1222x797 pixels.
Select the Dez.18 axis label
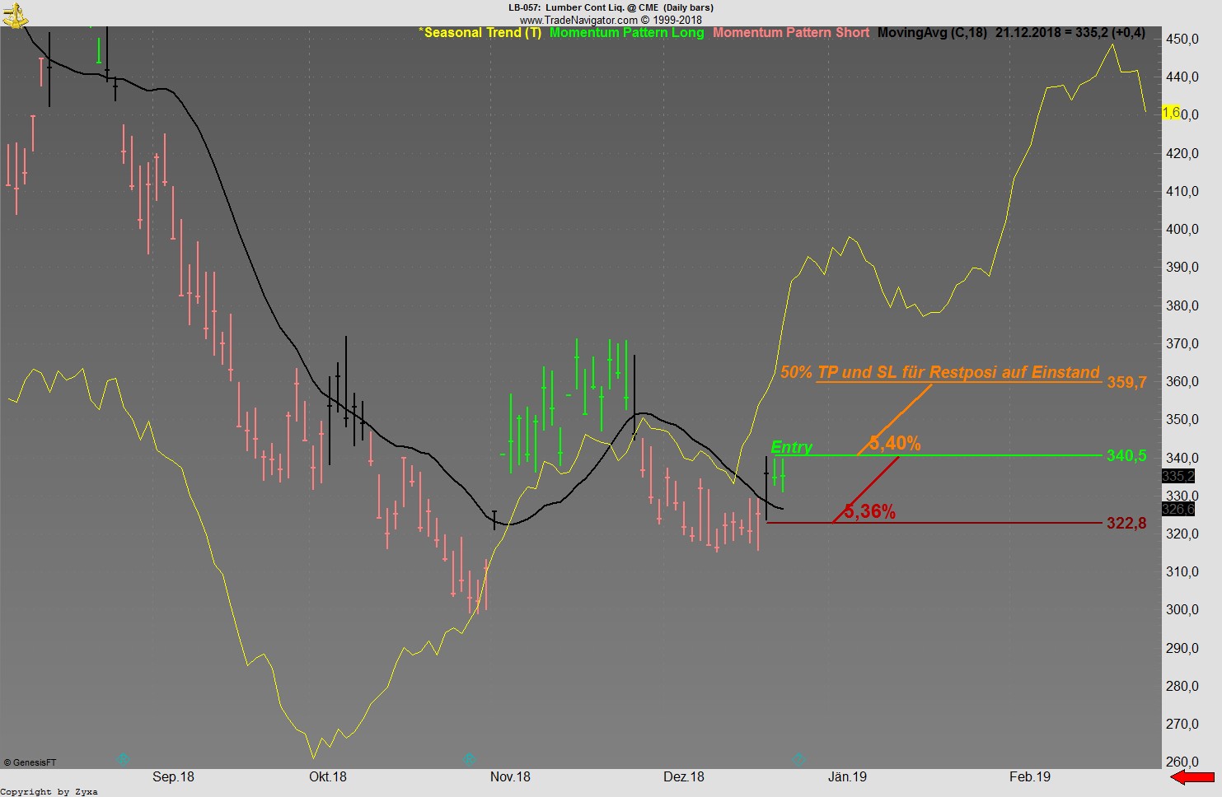pos(684,776)
